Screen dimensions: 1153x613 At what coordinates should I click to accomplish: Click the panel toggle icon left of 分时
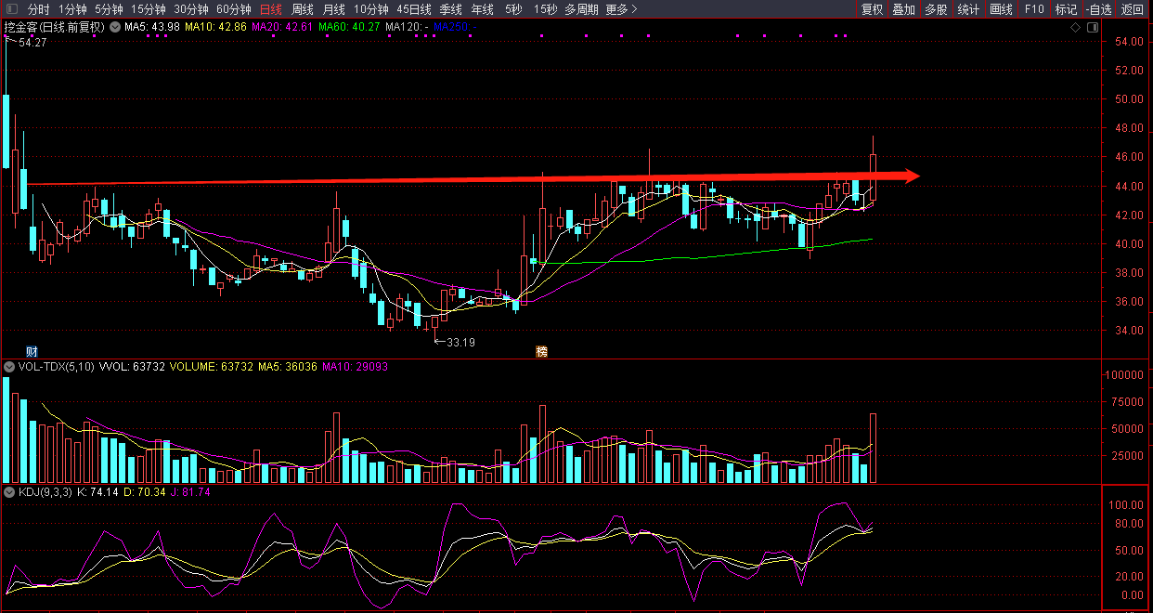tap(10, 9)
